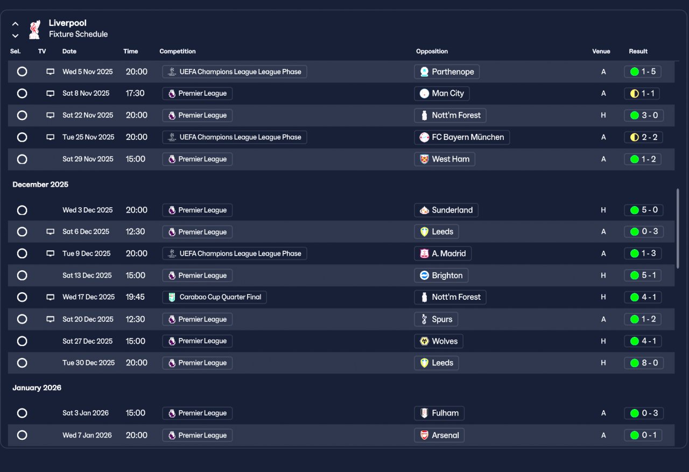Select the radio button for the Parthenope fixture
The image size is (689, 472).
click(x=22, y=72)
